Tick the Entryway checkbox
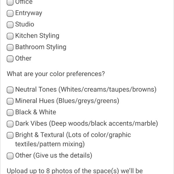174x174 pixels. point(10,13)
